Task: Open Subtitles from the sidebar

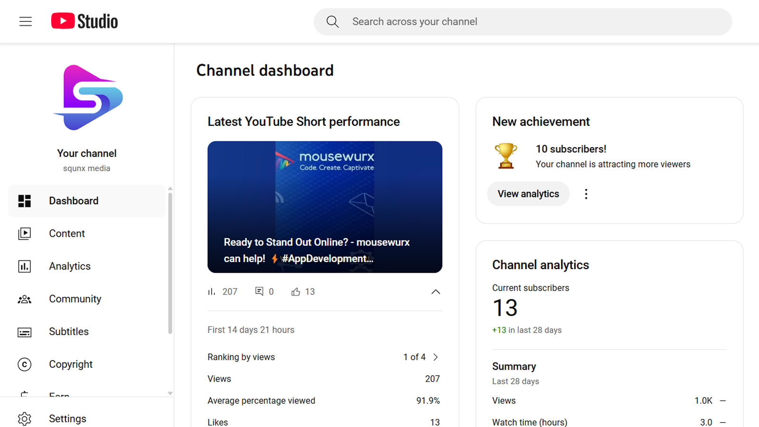Action: 87,332
